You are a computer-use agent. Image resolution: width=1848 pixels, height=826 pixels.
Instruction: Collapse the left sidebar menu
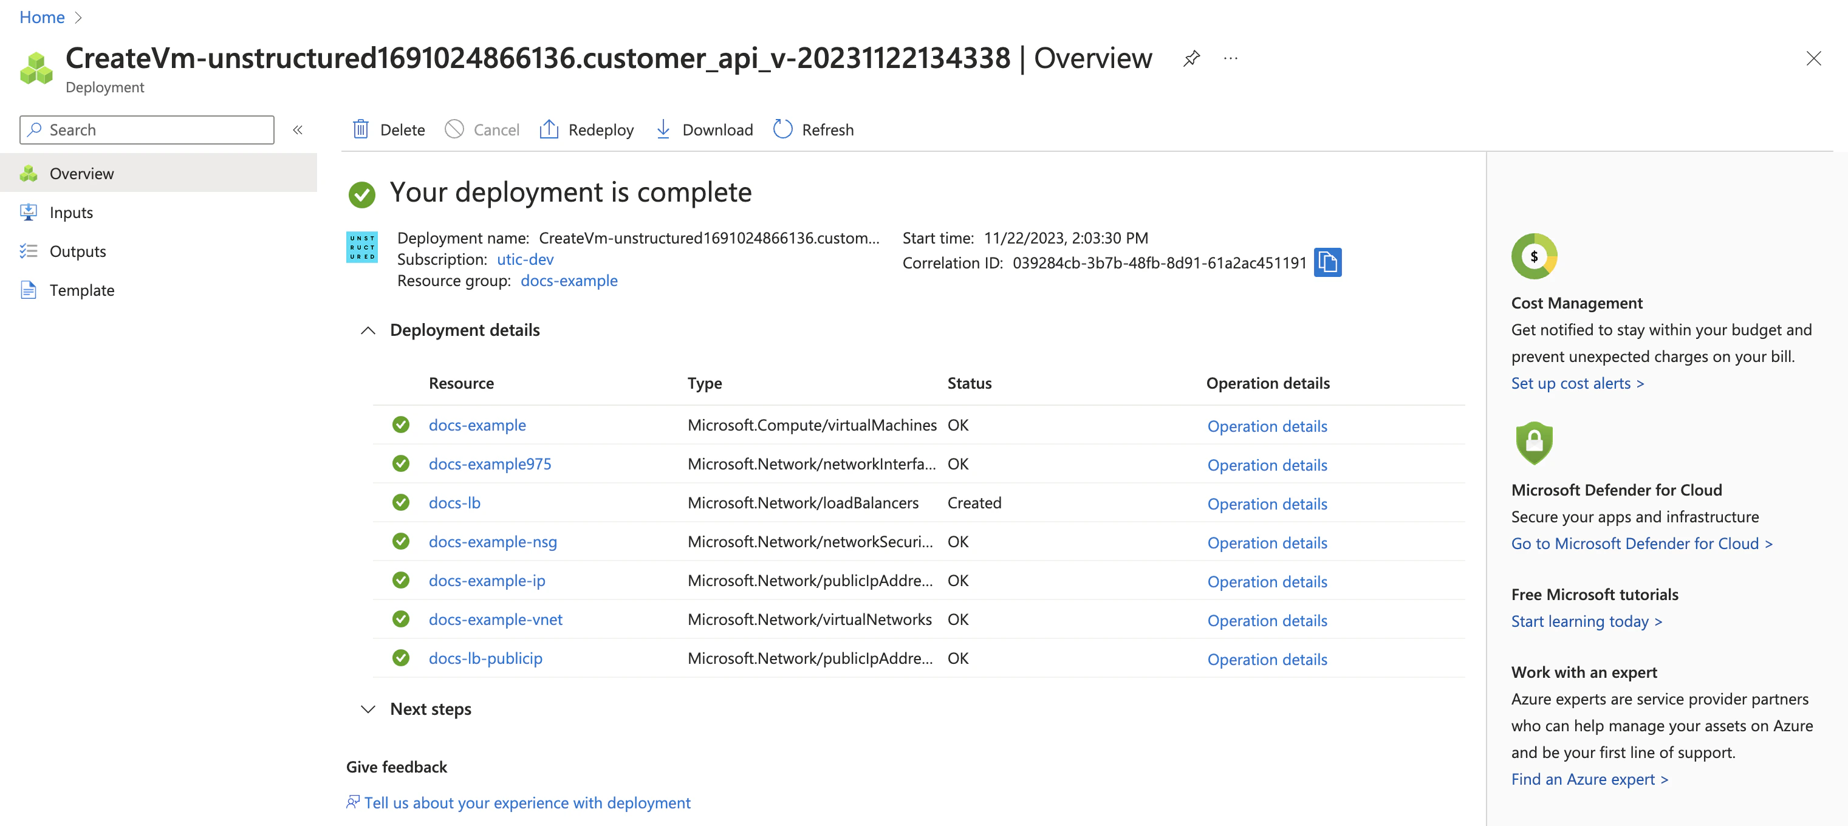(x=298, y=130)
